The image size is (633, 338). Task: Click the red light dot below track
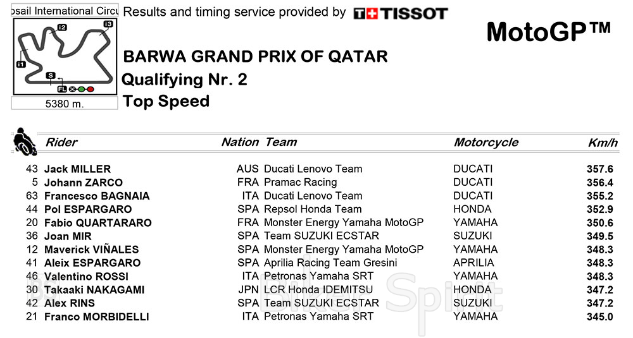[x=90, y=89]
